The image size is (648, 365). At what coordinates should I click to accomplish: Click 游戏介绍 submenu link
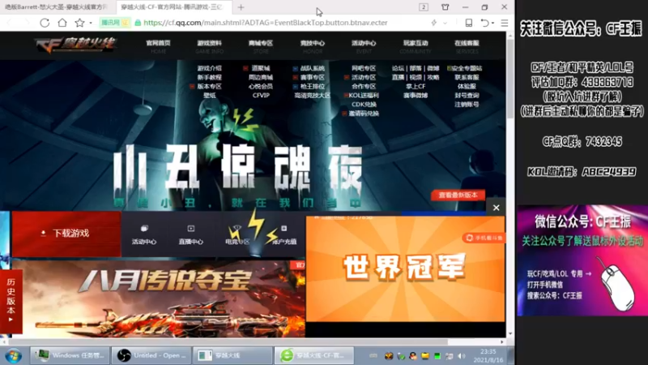[x=210, y=68]
